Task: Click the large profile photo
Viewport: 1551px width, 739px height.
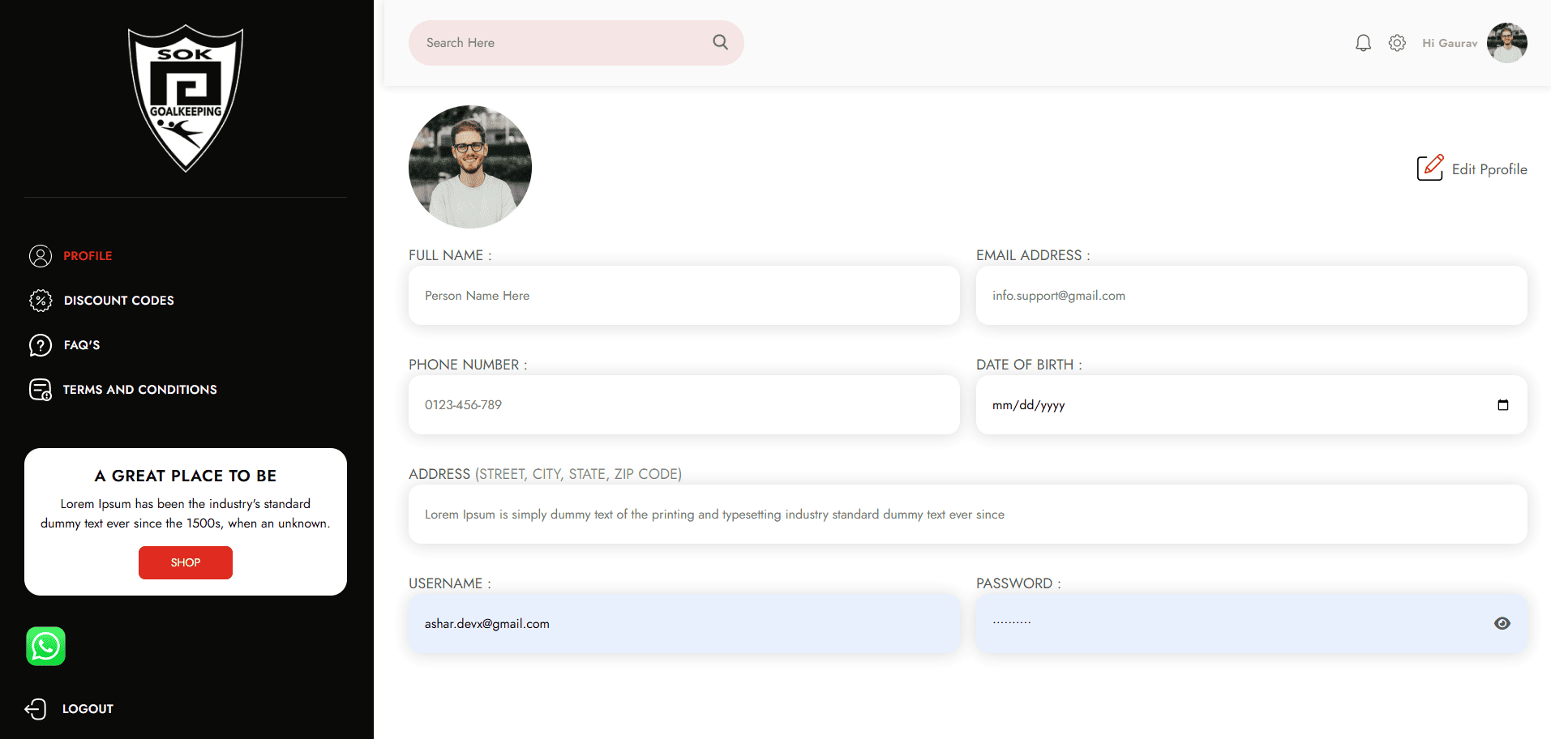Action: tap(470, 167)
